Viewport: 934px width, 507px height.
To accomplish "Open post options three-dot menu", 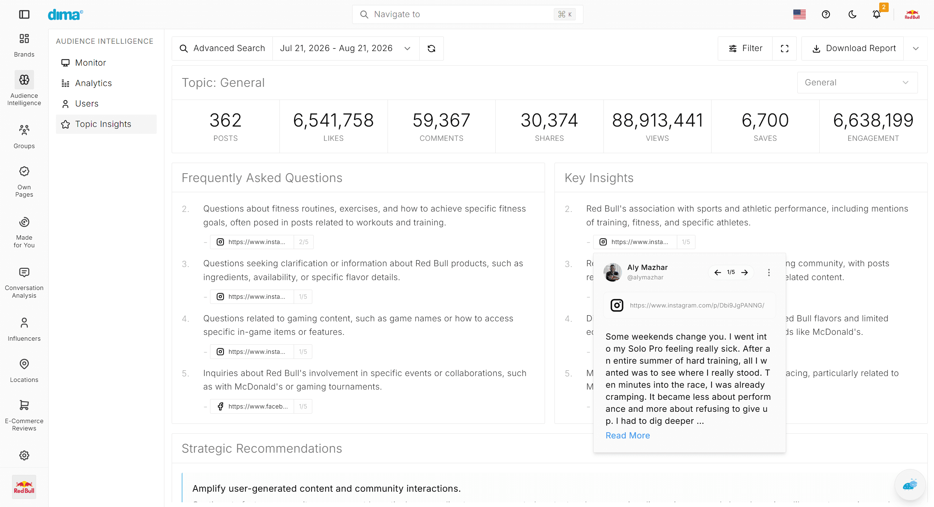I will click(x=769, y=272).
